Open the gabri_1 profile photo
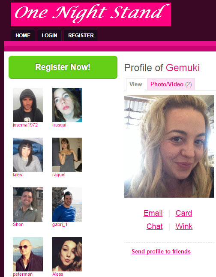Screen dimensions: 216x277 pos(67,205)
